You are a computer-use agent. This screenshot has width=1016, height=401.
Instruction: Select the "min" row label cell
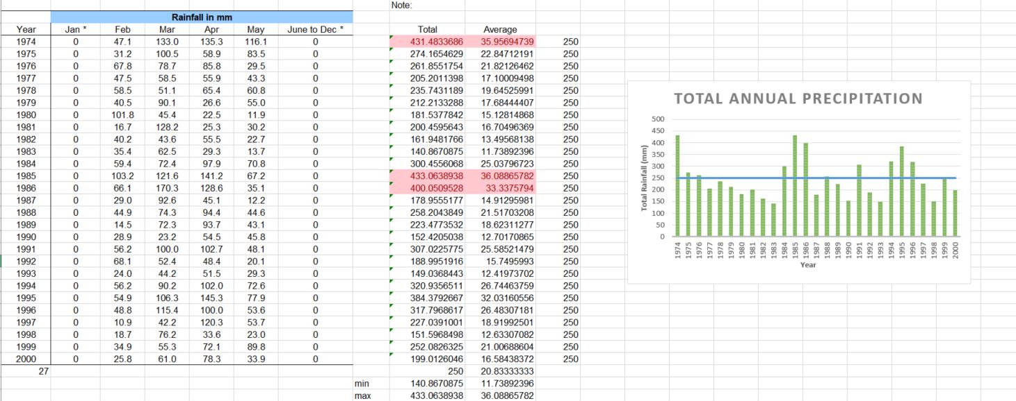click(362, 383)
